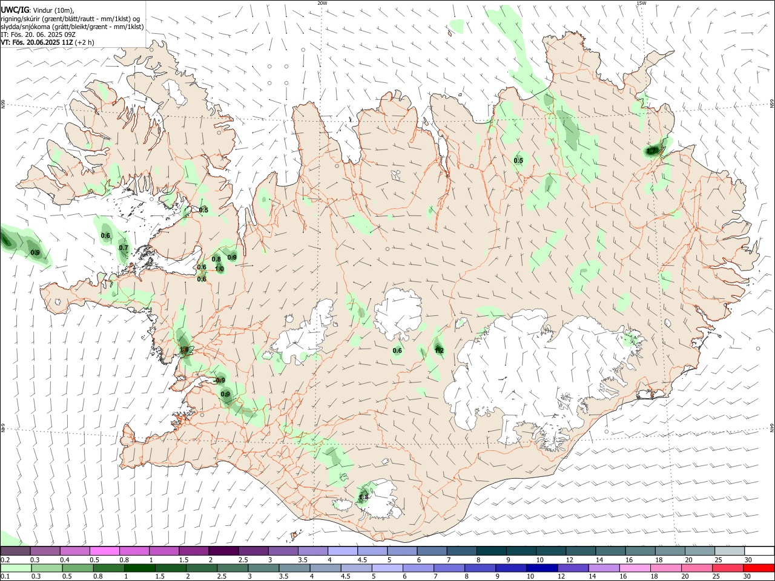Pick the lower legend swatch starting at 0.5
Image resolution: width=775 pixels, height=581 pixels.
77,568
